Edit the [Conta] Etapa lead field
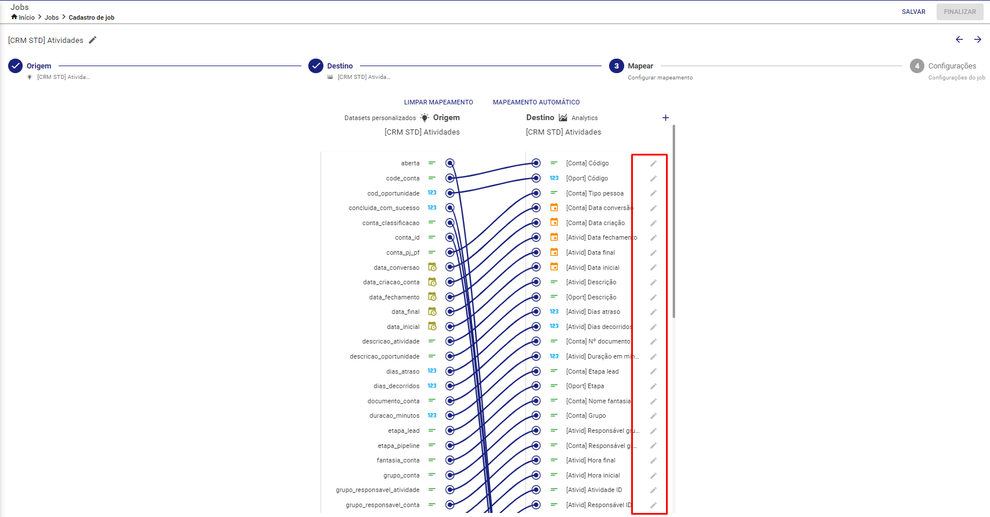Image resolution: width=990 pixels, height=517 pixels. point(653,371)
